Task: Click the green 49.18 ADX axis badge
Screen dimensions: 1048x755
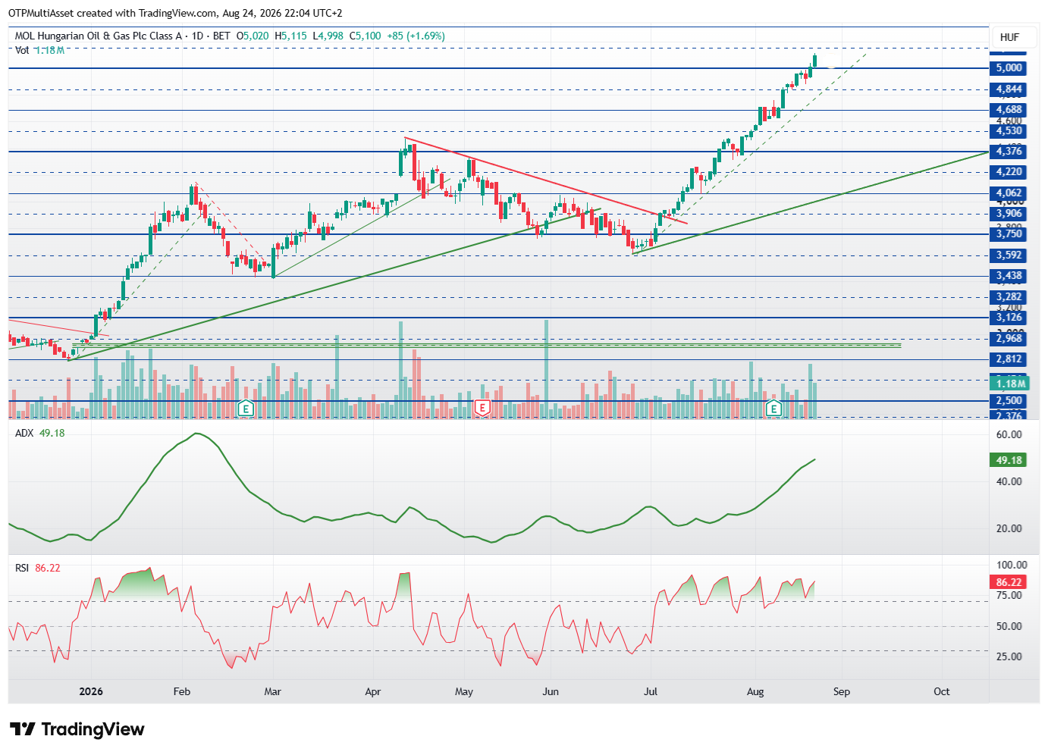Action: [1009, 460]
